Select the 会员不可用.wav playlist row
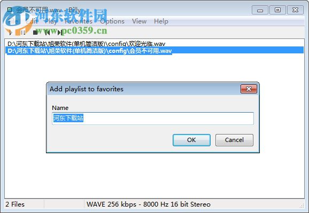309x213 pixels. click(154, 51)
